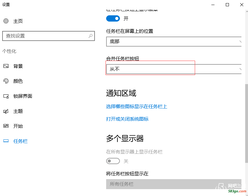This screenshot has height=196, width=248.
Task: Maximize the Settings window
Action: click(227, 5)
